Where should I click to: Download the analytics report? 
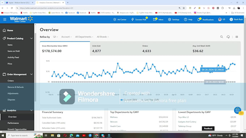click(x=228, y=37)
